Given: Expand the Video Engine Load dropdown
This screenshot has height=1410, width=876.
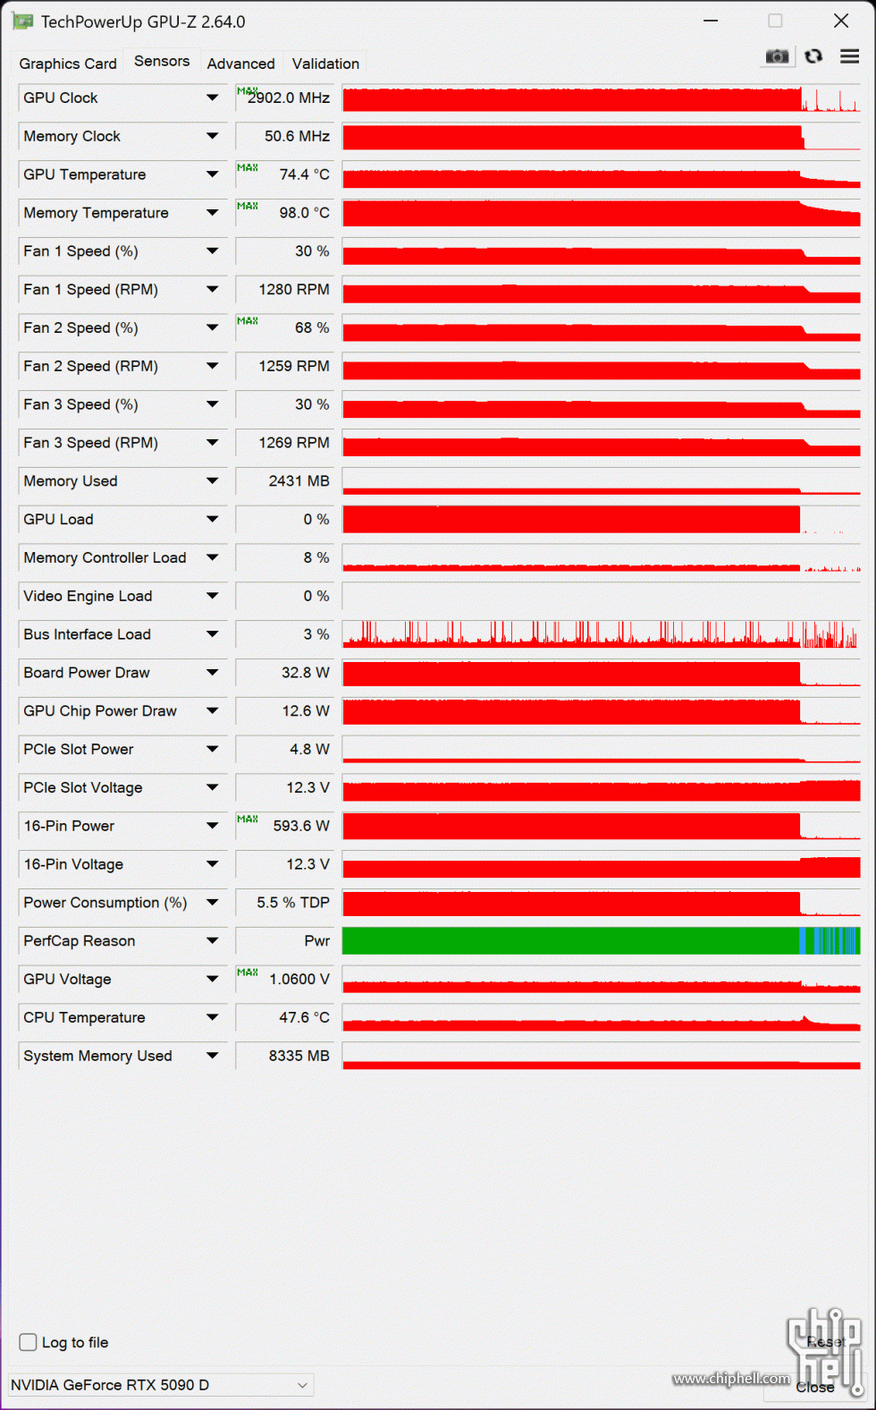Looking at the screenshot, I should pyautogui.click(x=212, y=596).
